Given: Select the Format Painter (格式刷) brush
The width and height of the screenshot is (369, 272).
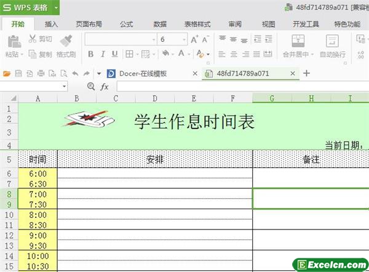Looking at the screenshot, I should [x=66, y=41].
